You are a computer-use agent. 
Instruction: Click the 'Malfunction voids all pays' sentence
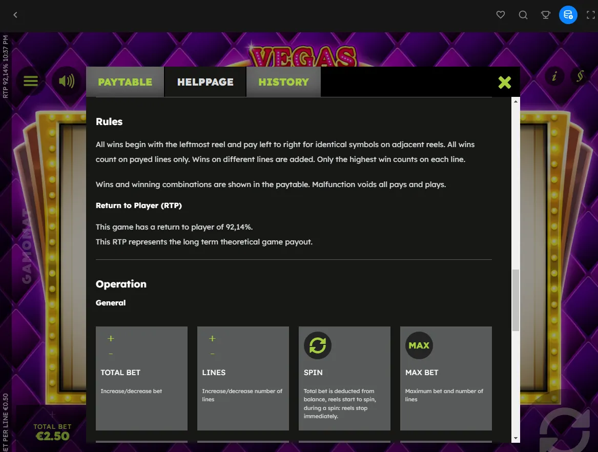379,184
